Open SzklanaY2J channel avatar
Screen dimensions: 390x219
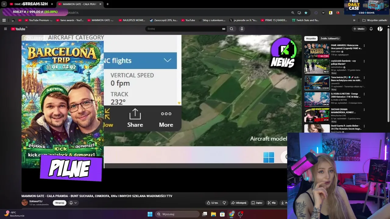(x=24, y=203)
